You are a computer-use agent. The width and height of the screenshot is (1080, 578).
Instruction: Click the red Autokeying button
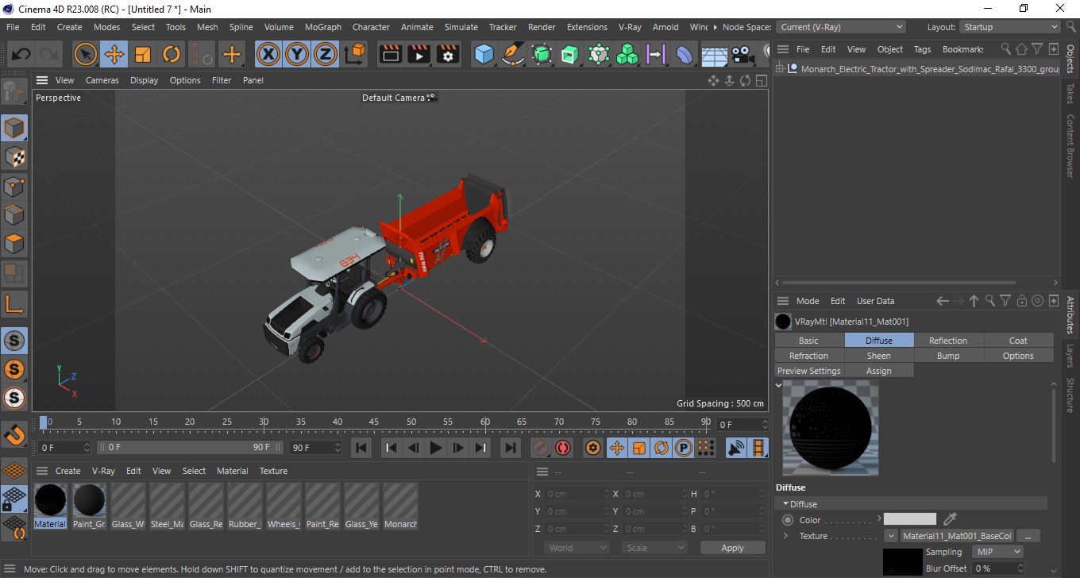(563, 448)
